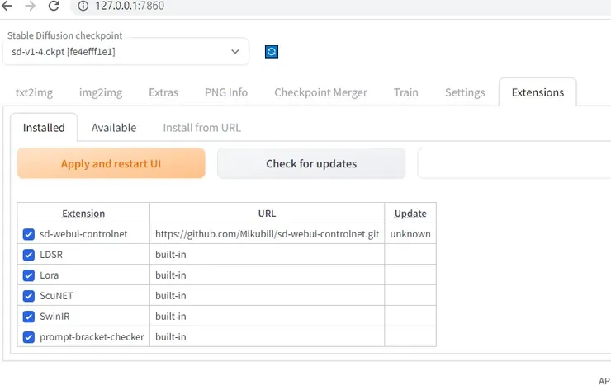Go forward using browser forward arrow
The width and height of the screenshot is (611, 385).
(31, 6)
